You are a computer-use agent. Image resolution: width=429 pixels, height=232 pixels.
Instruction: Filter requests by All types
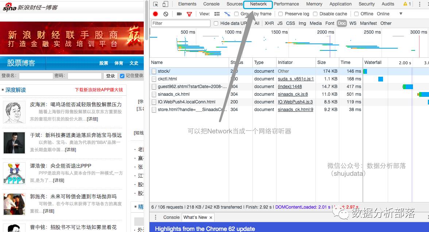pyautogui.click(x=257, y=23)
